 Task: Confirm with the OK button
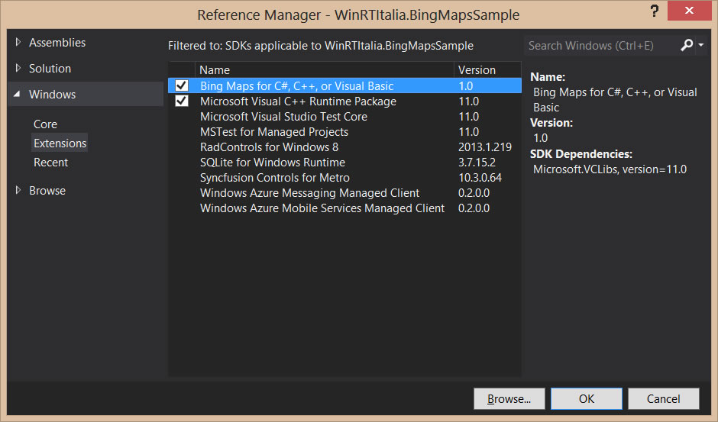coord(586,398)
